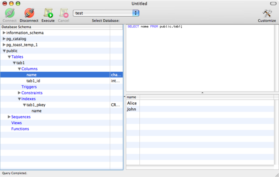The width and height of the screenshot is (279, 177).
Task: Expand the pg_catalog schema
Action: (4, 39)
